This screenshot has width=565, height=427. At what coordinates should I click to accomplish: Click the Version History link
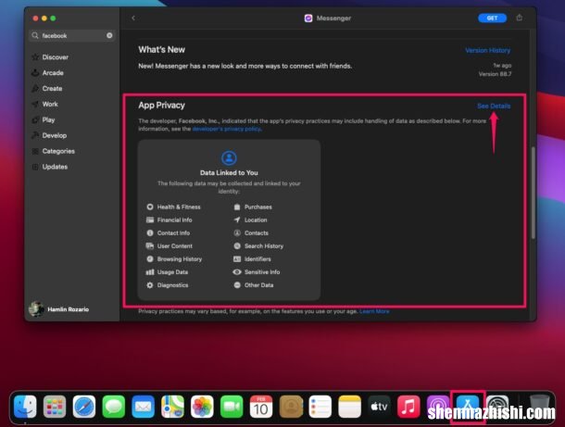tap(488, 50)
